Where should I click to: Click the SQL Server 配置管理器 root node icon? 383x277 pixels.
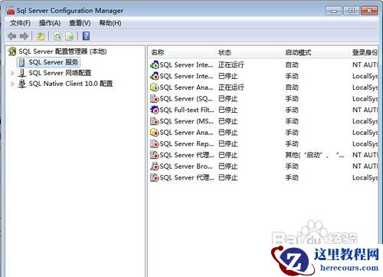(12, 51)
